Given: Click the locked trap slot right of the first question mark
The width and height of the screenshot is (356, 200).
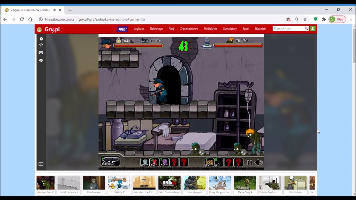Looking at the screenshot, I should tap(184, 162).
